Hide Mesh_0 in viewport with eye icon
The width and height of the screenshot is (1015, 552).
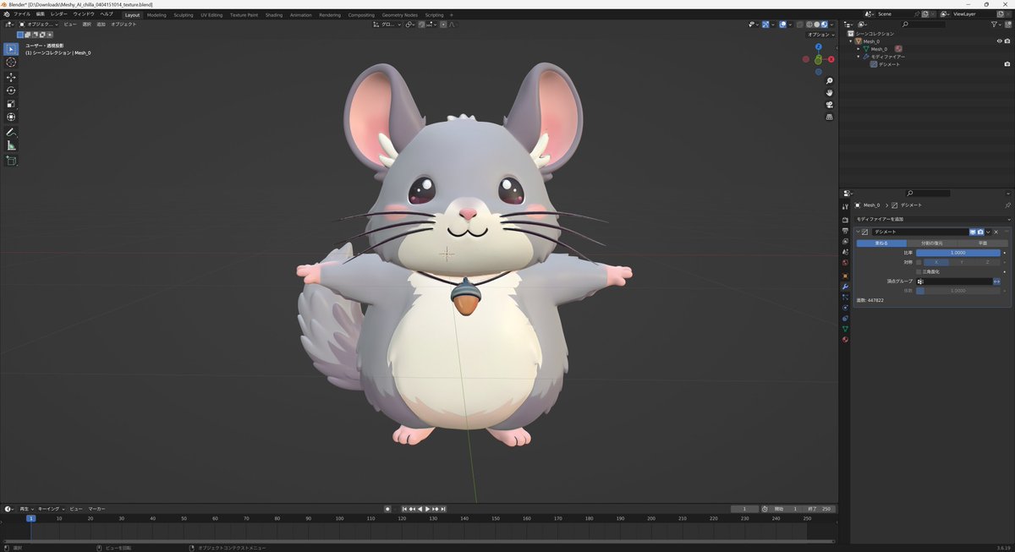(999, 41)
